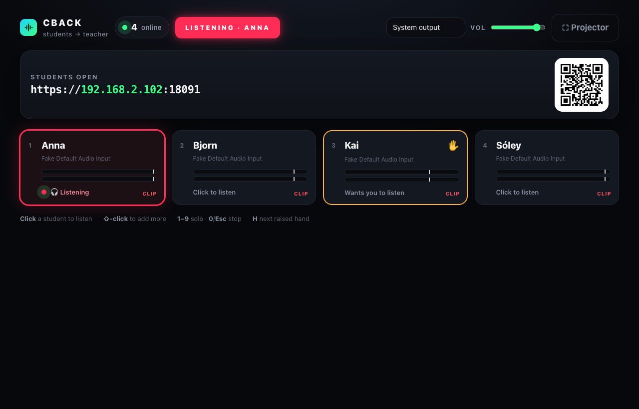Click "Fake Default Audio Input" under Bjorn
The image size is (639, 409).
[228, 159]
